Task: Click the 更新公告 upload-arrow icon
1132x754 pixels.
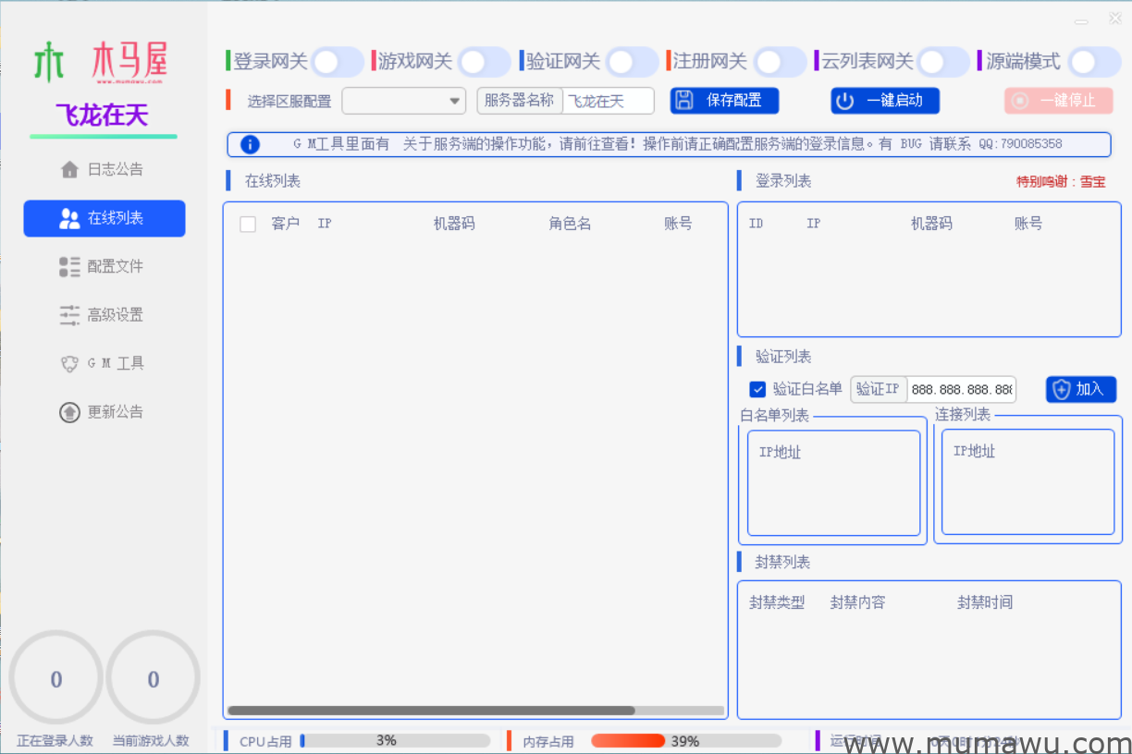Action: [68, 411]
